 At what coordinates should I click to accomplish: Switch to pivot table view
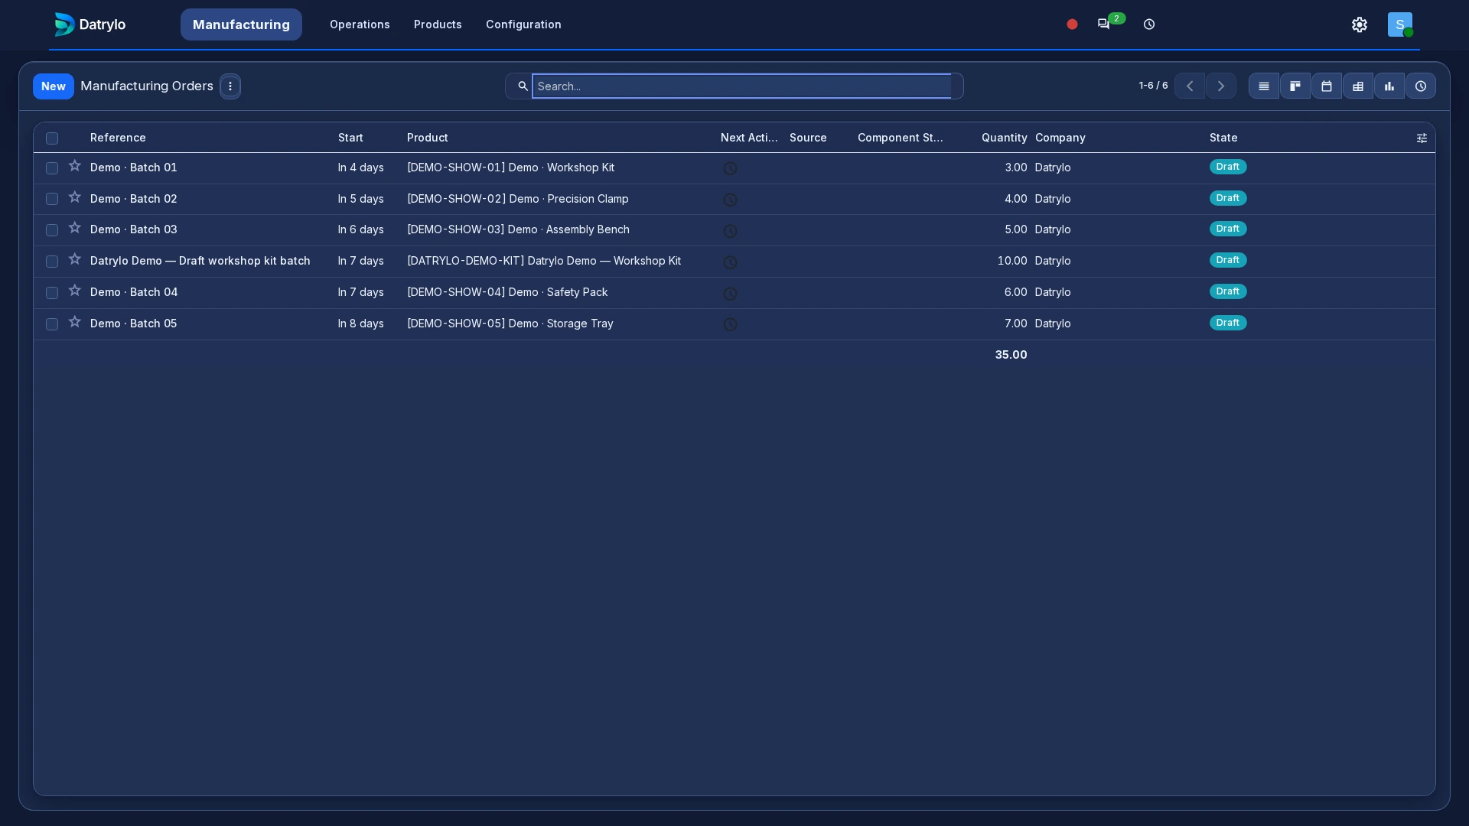(x=1358, y=86)
